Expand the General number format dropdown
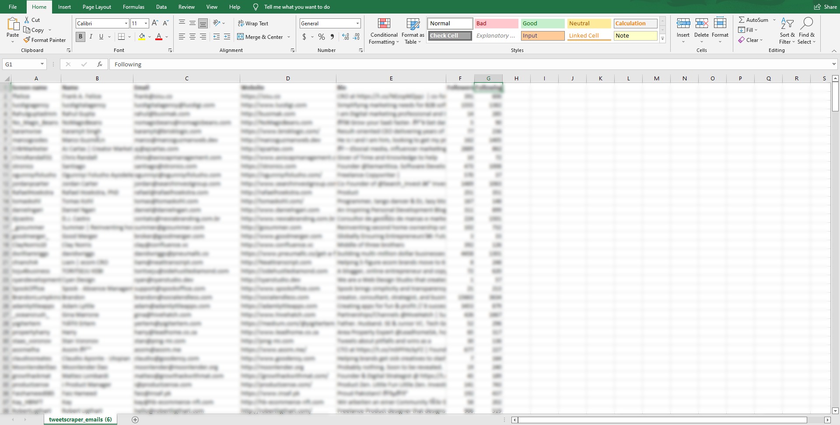840x425 pixels. tap(357, 24)
